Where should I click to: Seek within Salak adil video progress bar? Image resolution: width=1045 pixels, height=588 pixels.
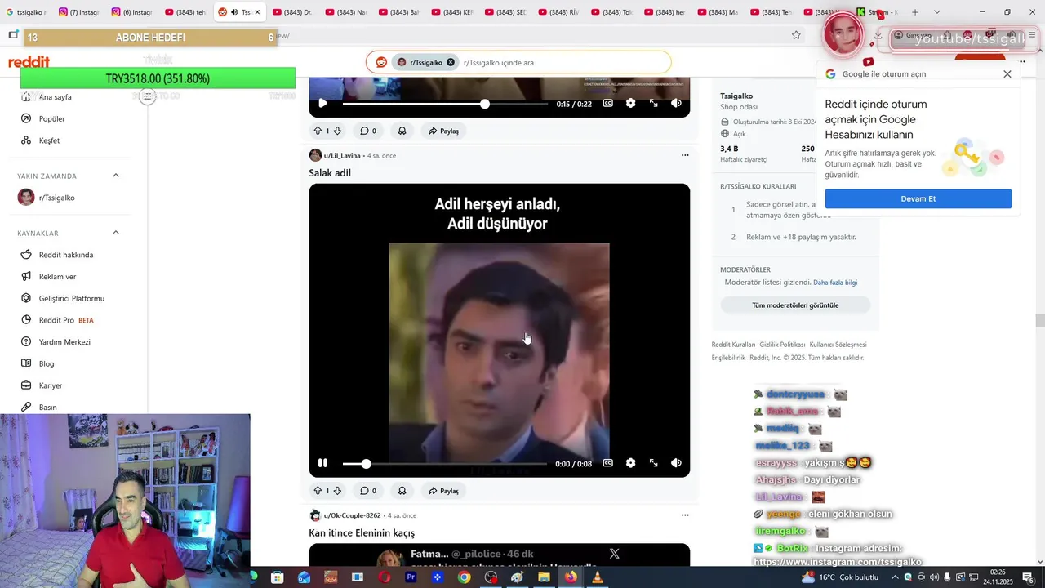click(445, 464)
